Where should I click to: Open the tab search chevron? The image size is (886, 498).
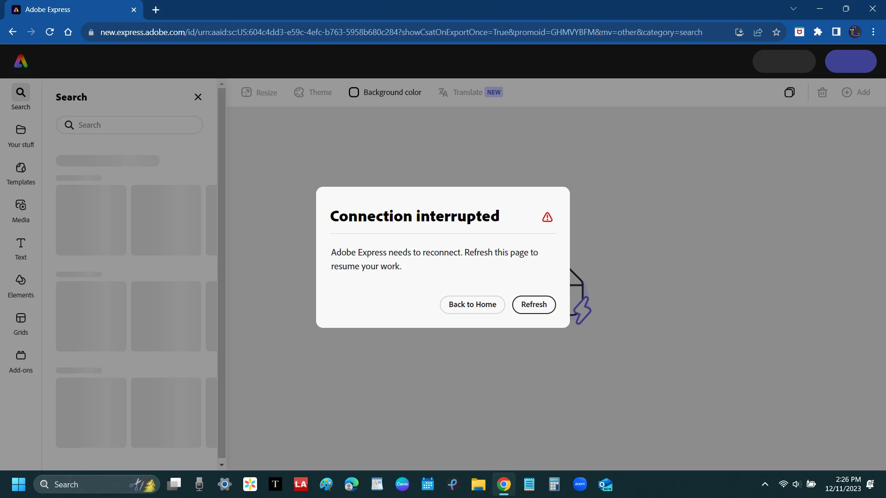(x=794, y=9)
